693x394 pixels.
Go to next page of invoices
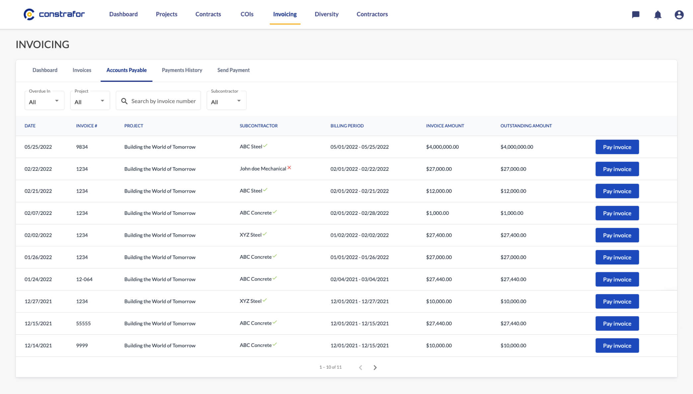375,367
